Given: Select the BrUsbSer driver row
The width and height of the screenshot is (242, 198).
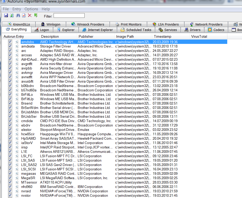Looking at the screenshot, I should coord(114,116).
